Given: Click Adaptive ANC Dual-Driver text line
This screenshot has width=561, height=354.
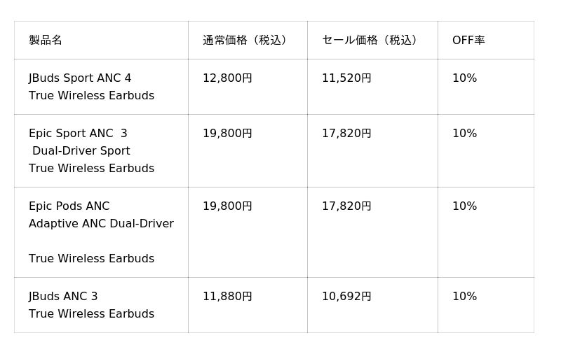Looking at the screenshot, I should (101, 223).
